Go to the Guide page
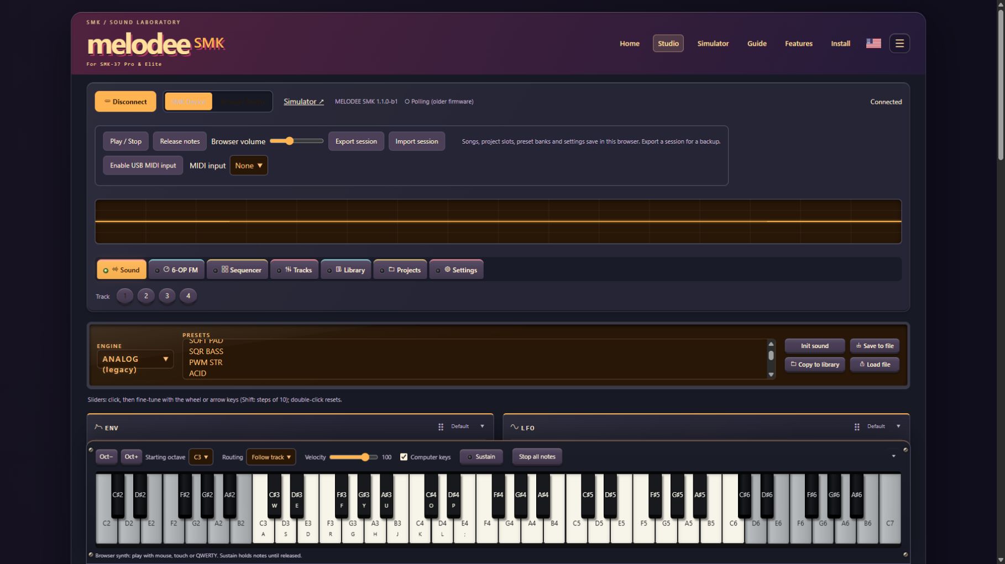 757,43
